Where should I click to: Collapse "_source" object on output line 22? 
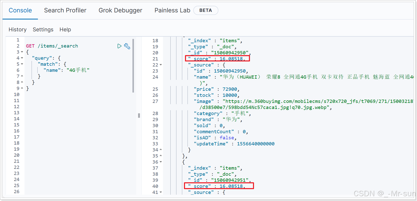click(x=161, y=65)
